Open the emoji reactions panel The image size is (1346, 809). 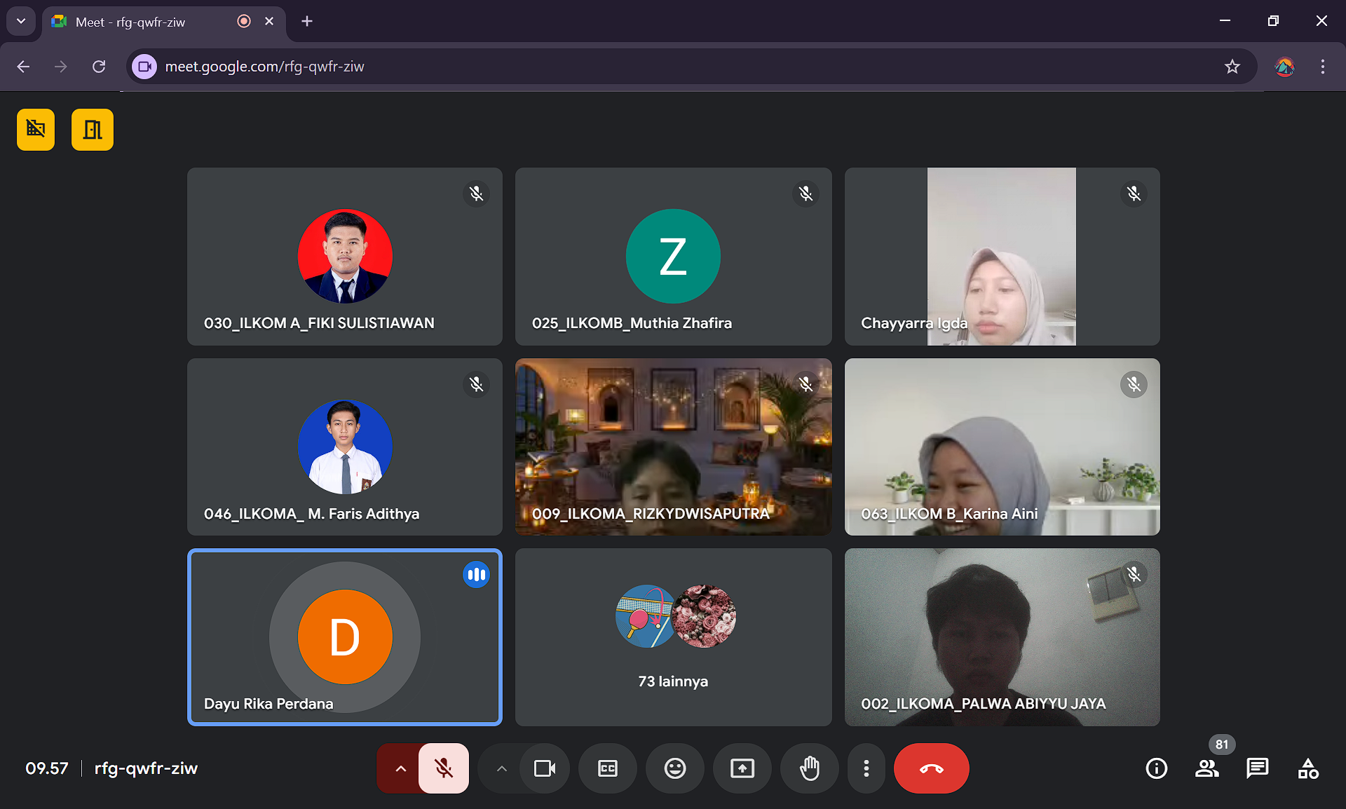[x=674, y=768]
